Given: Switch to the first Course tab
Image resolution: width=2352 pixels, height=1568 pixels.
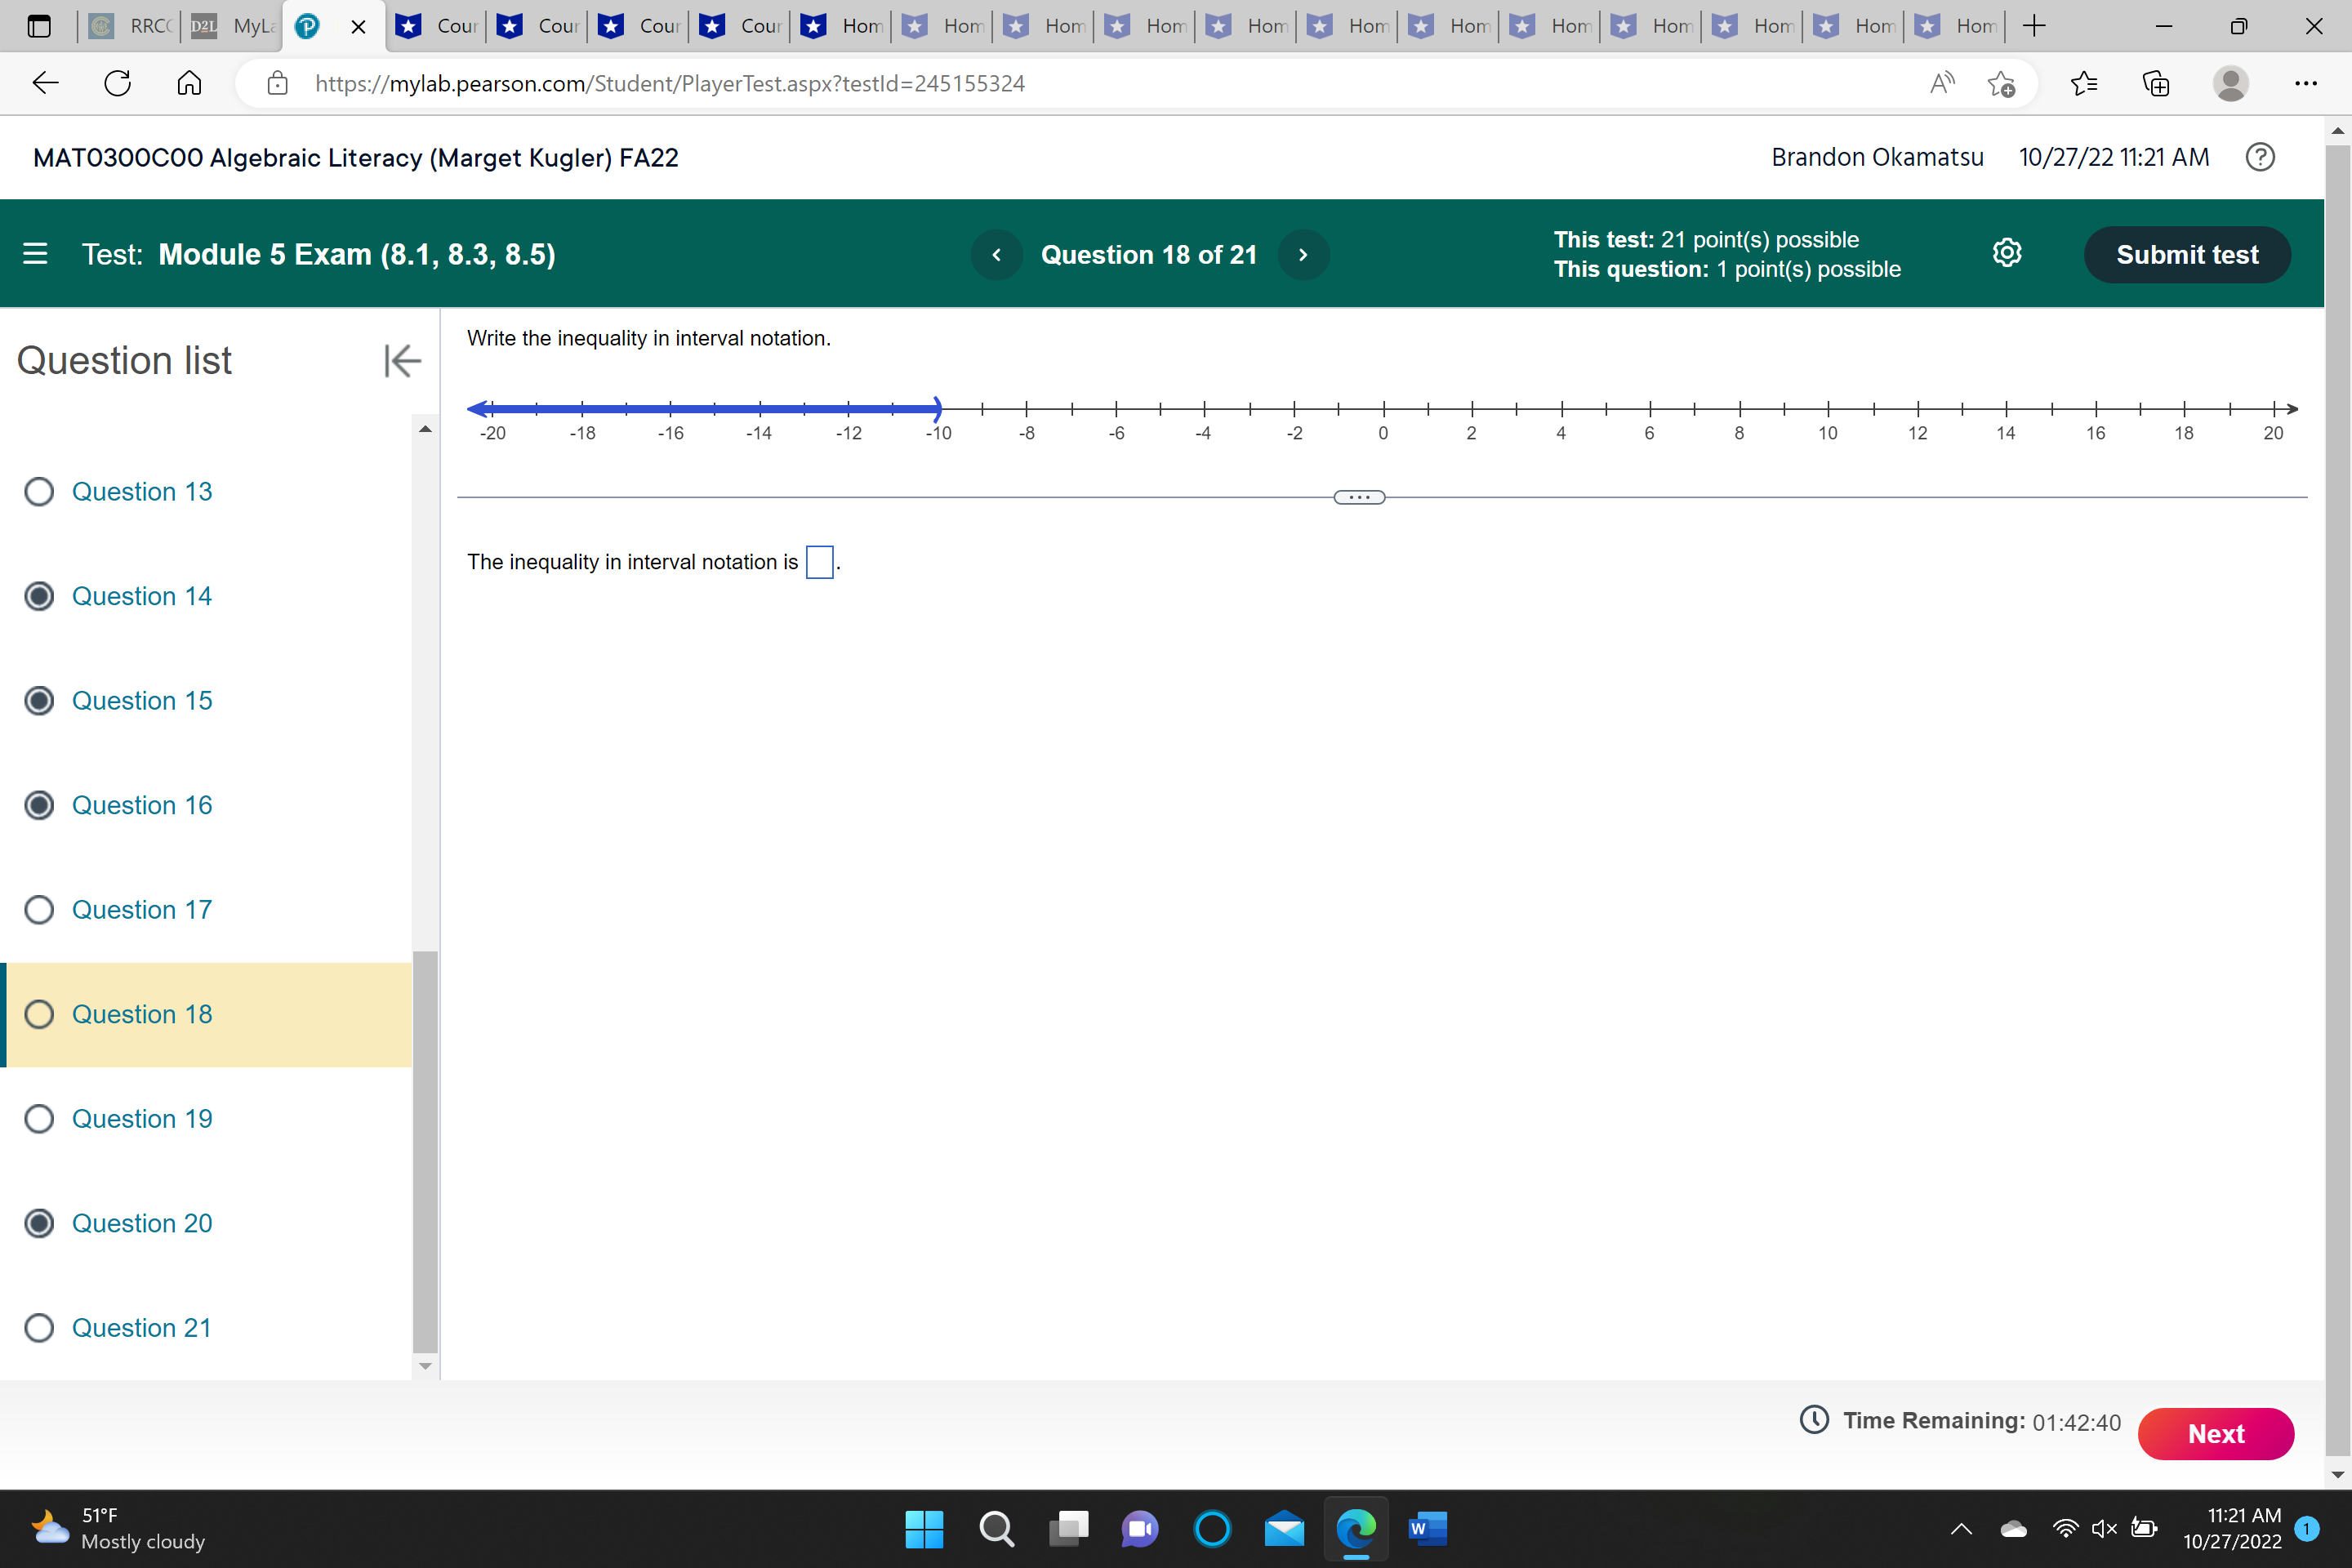Looking at the screenshot, I should pos(435,27).
